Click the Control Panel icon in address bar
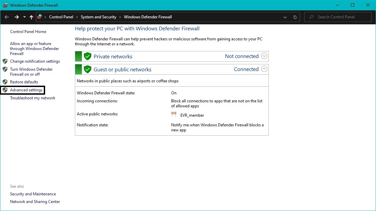The height and width of the screenshot is (211, 376). click(x=39, y=17)
